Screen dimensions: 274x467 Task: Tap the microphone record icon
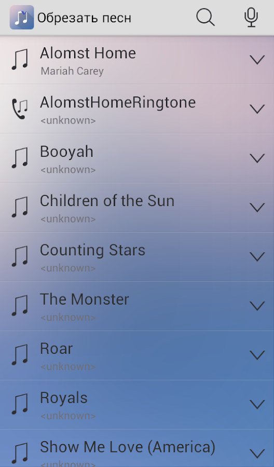click(x=251, y=18)
